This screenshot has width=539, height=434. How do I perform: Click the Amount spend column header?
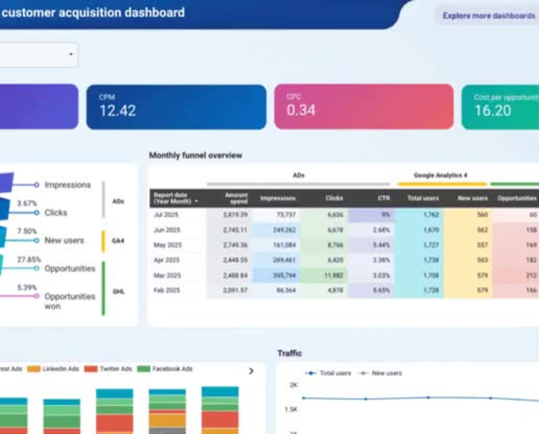[237, 198]
